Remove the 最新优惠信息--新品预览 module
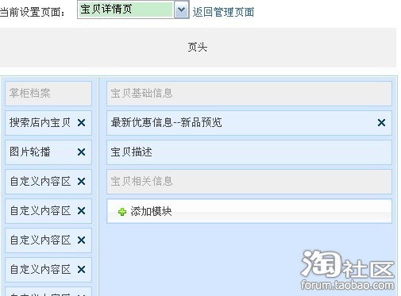The height and width of the screenshot is (296, 401). pyautogui.click(x=381, y=123)
